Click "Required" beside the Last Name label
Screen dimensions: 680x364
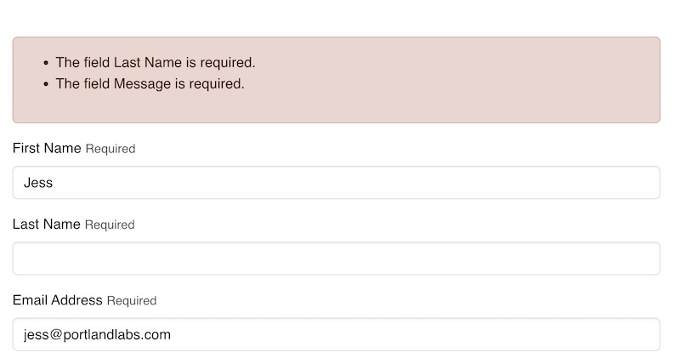pos(110,225)
